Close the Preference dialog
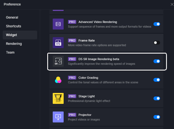The height and width of the screenshot is (129, 174). pos(172,4)
